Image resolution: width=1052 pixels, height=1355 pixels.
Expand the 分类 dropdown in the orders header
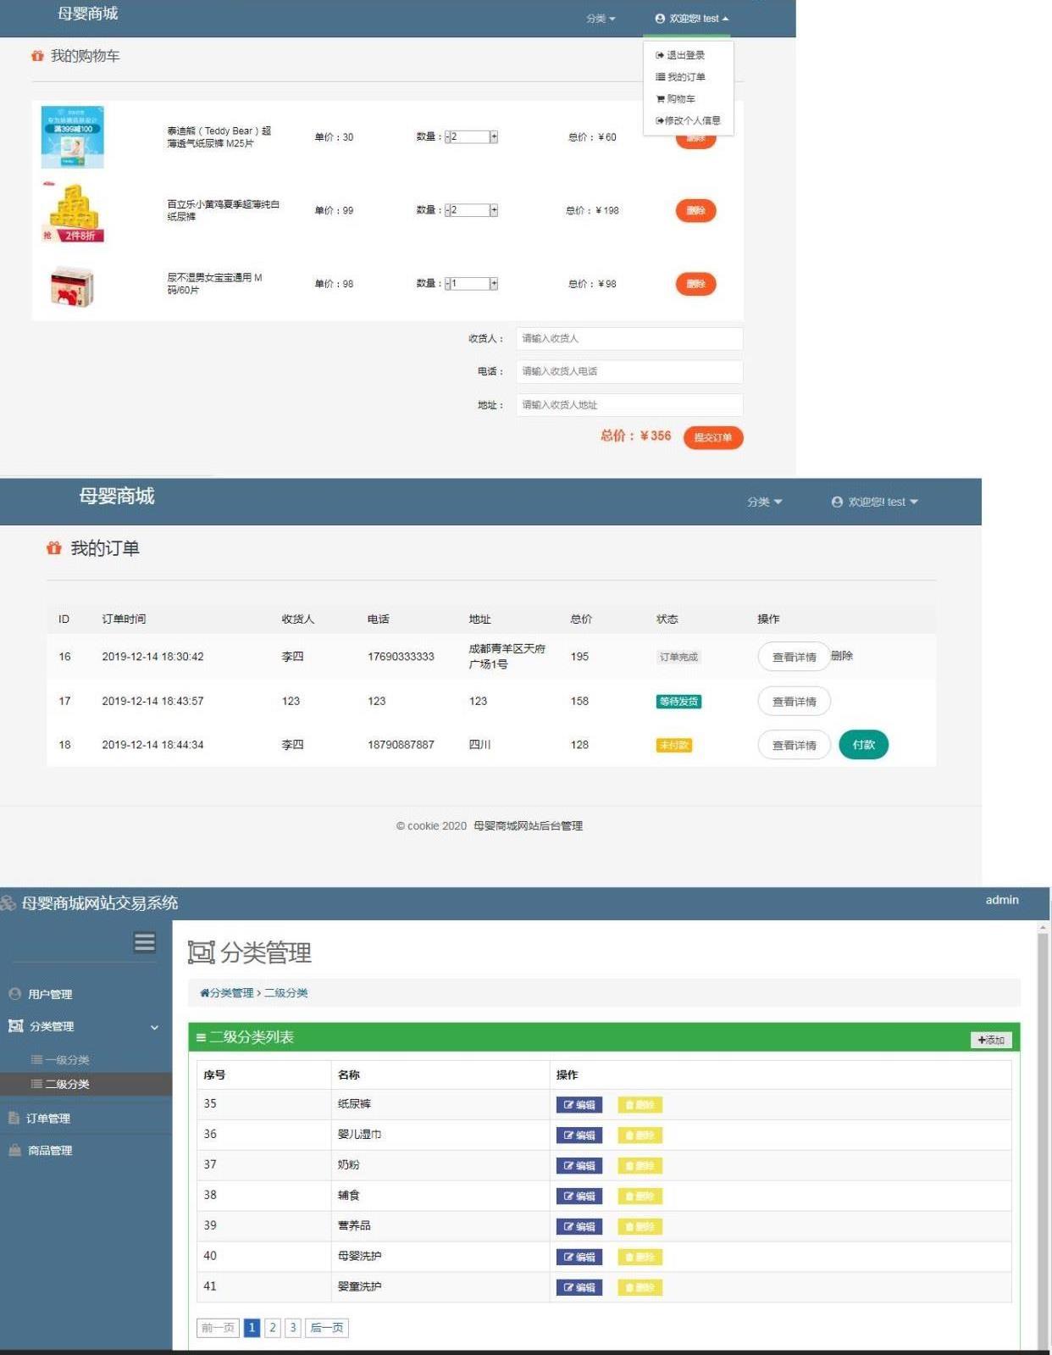tap(764, 502)
